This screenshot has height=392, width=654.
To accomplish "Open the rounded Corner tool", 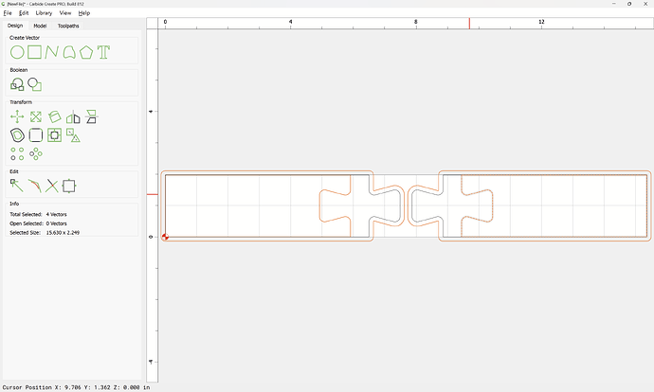I will 36,135.
